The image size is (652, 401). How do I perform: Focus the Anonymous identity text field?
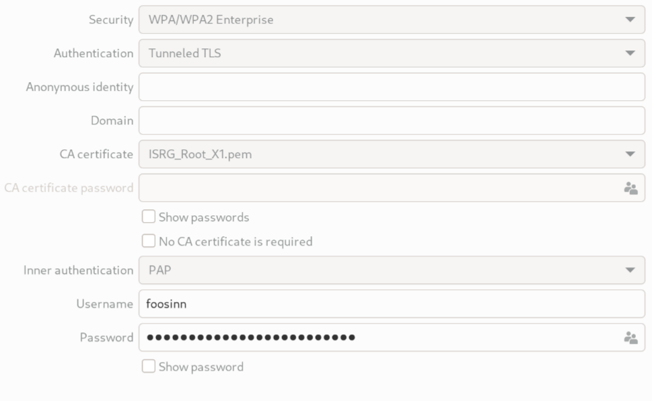(x=392, y=87)
